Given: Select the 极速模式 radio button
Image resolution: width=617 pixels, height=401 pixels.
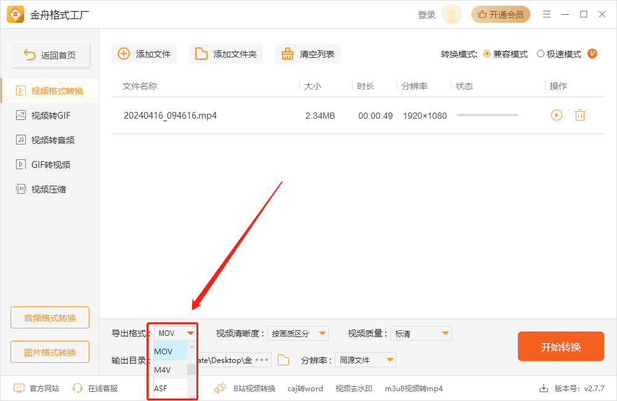Looking at the screenshot, I should click(x=541, y=54).
